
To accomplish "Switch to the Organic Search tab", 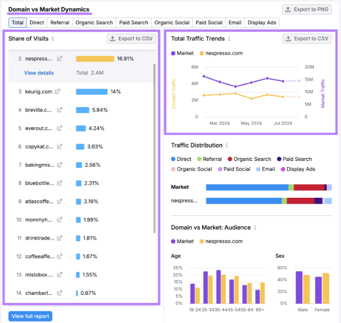I will [94, 23].
